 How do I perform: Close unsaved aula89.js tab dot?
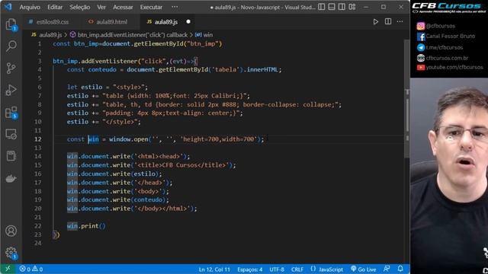point(188,22)
